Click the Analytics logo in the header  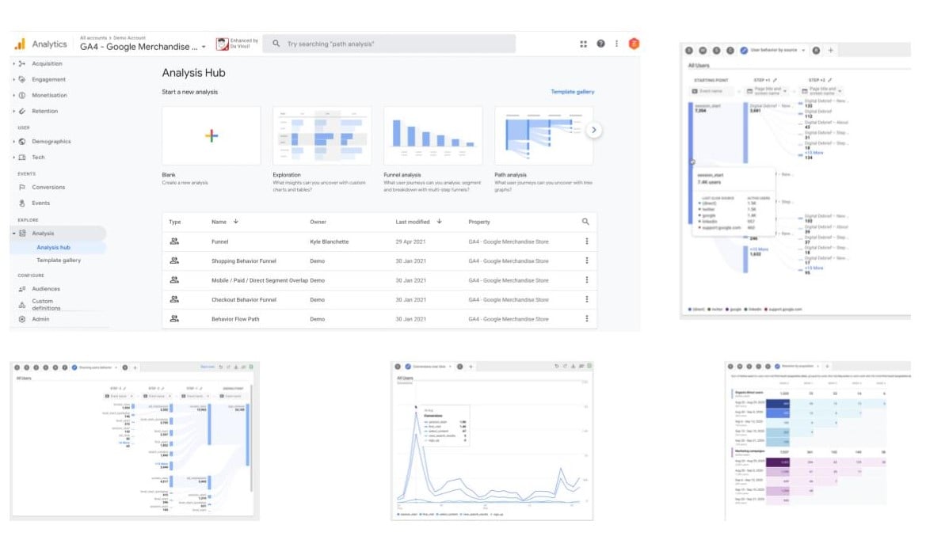pyautogui.click(x=20, y=44)
